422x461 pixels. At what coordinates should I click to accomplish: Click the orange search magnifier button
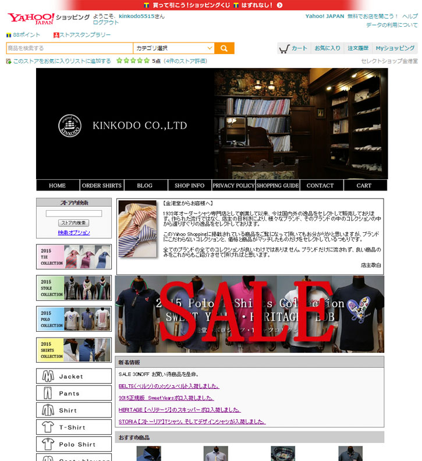point(224,48)
